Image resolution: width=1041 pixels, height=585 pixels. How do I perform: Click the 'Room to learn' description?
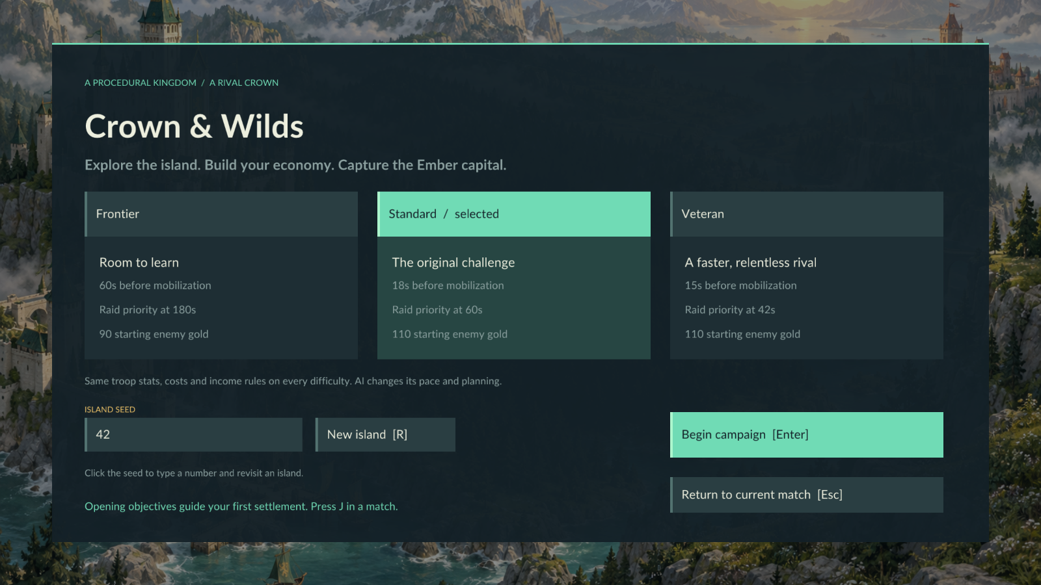[139, 263]
